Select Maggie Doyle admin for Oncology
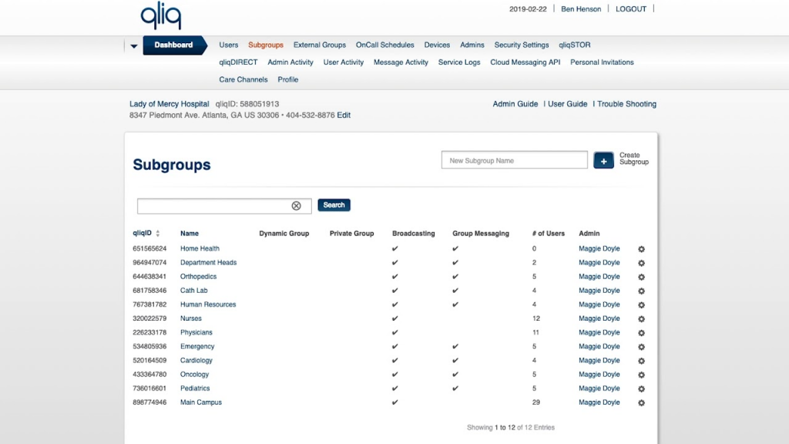 [599, 374]
